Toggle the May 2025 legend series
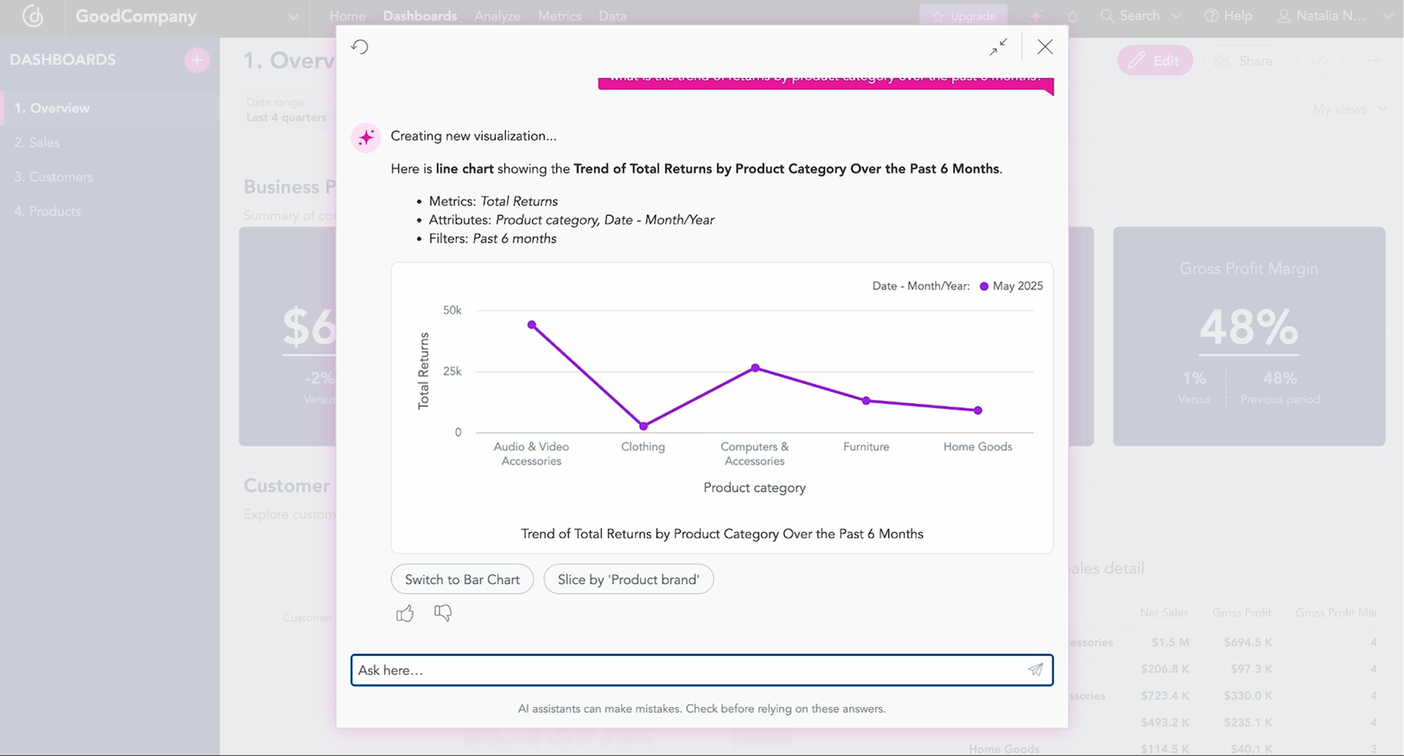 pos(1011,286)
